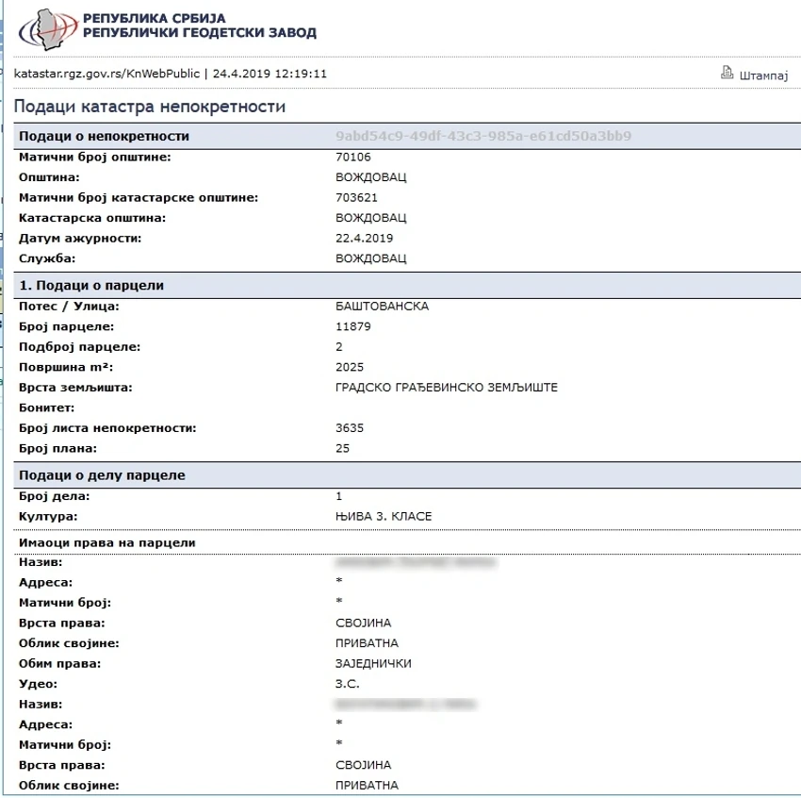The height and width of the screenshot is (798, 801).
Task: Click the greyed-out GUID identifier text
Action: 483,136
